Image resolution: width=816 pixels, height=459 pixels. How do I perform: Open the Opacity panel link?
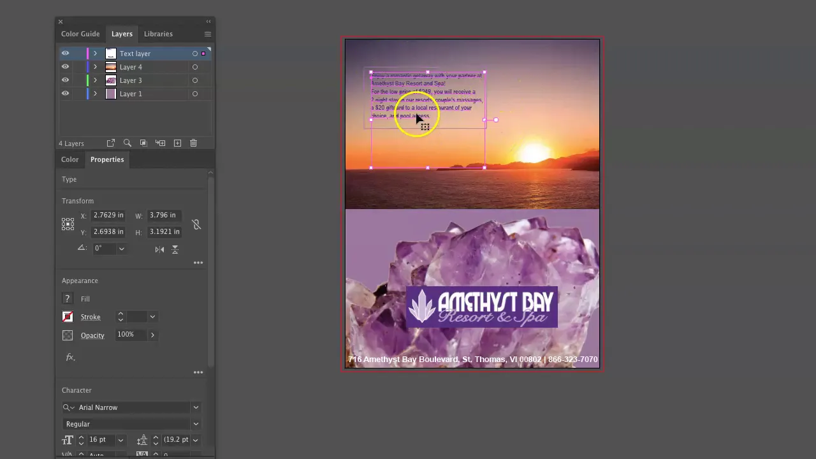coord(92,335)
